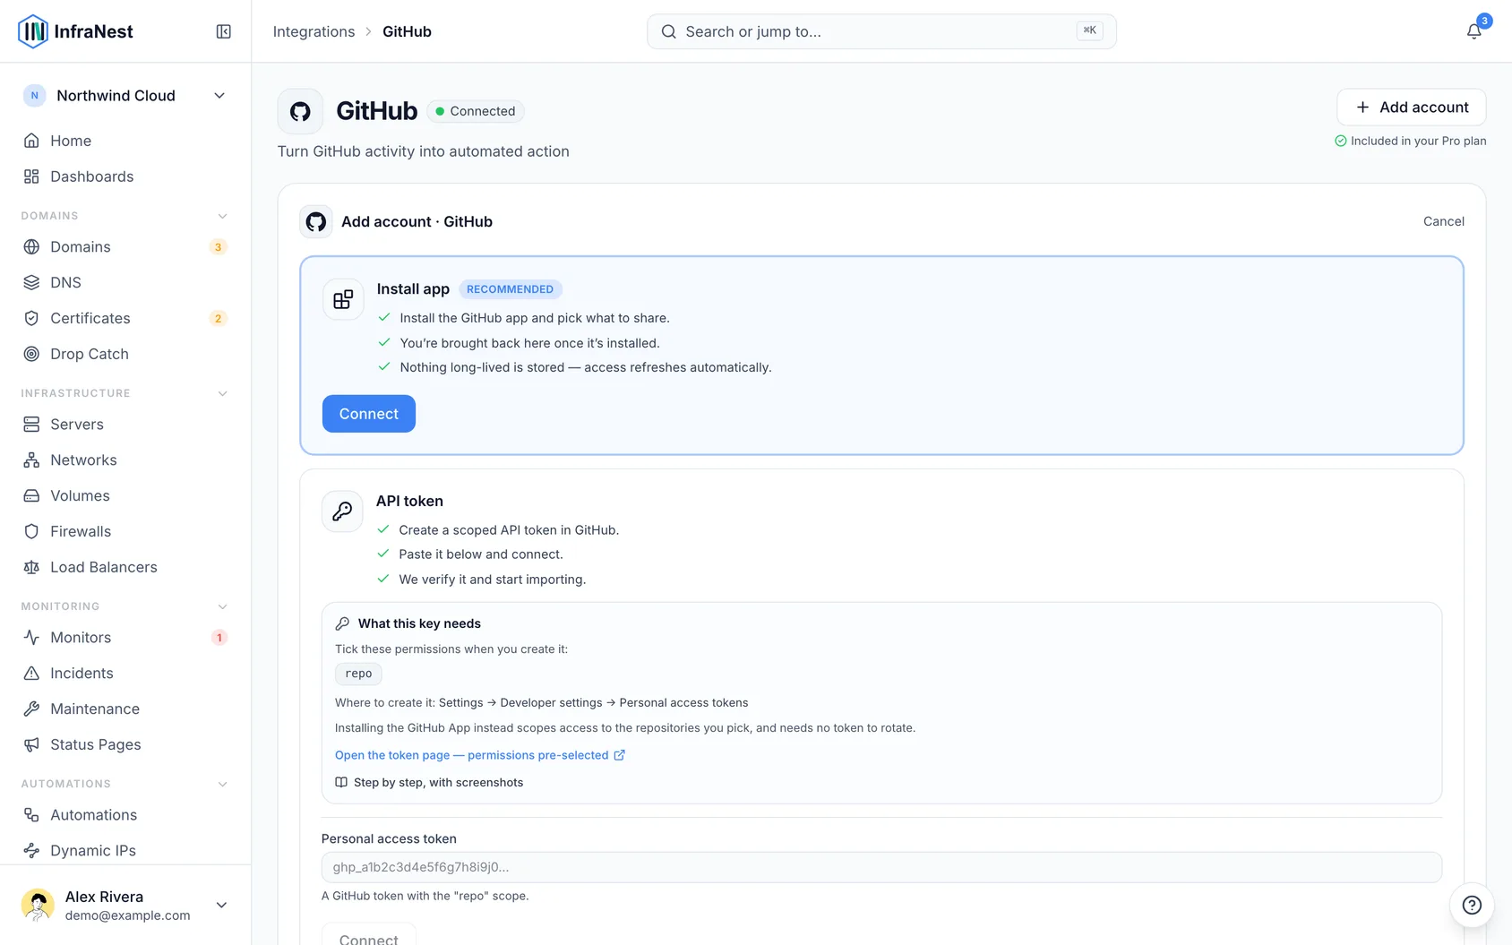Click the search magnifier icon

point(668,31)
